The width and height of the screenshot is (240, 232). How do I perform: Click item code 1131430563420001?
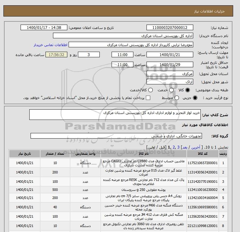(203, 172)
